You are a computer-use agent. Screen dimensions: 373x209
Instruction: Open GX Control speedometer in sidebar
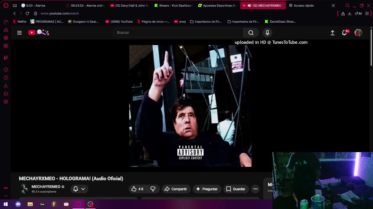pos(6,22)
